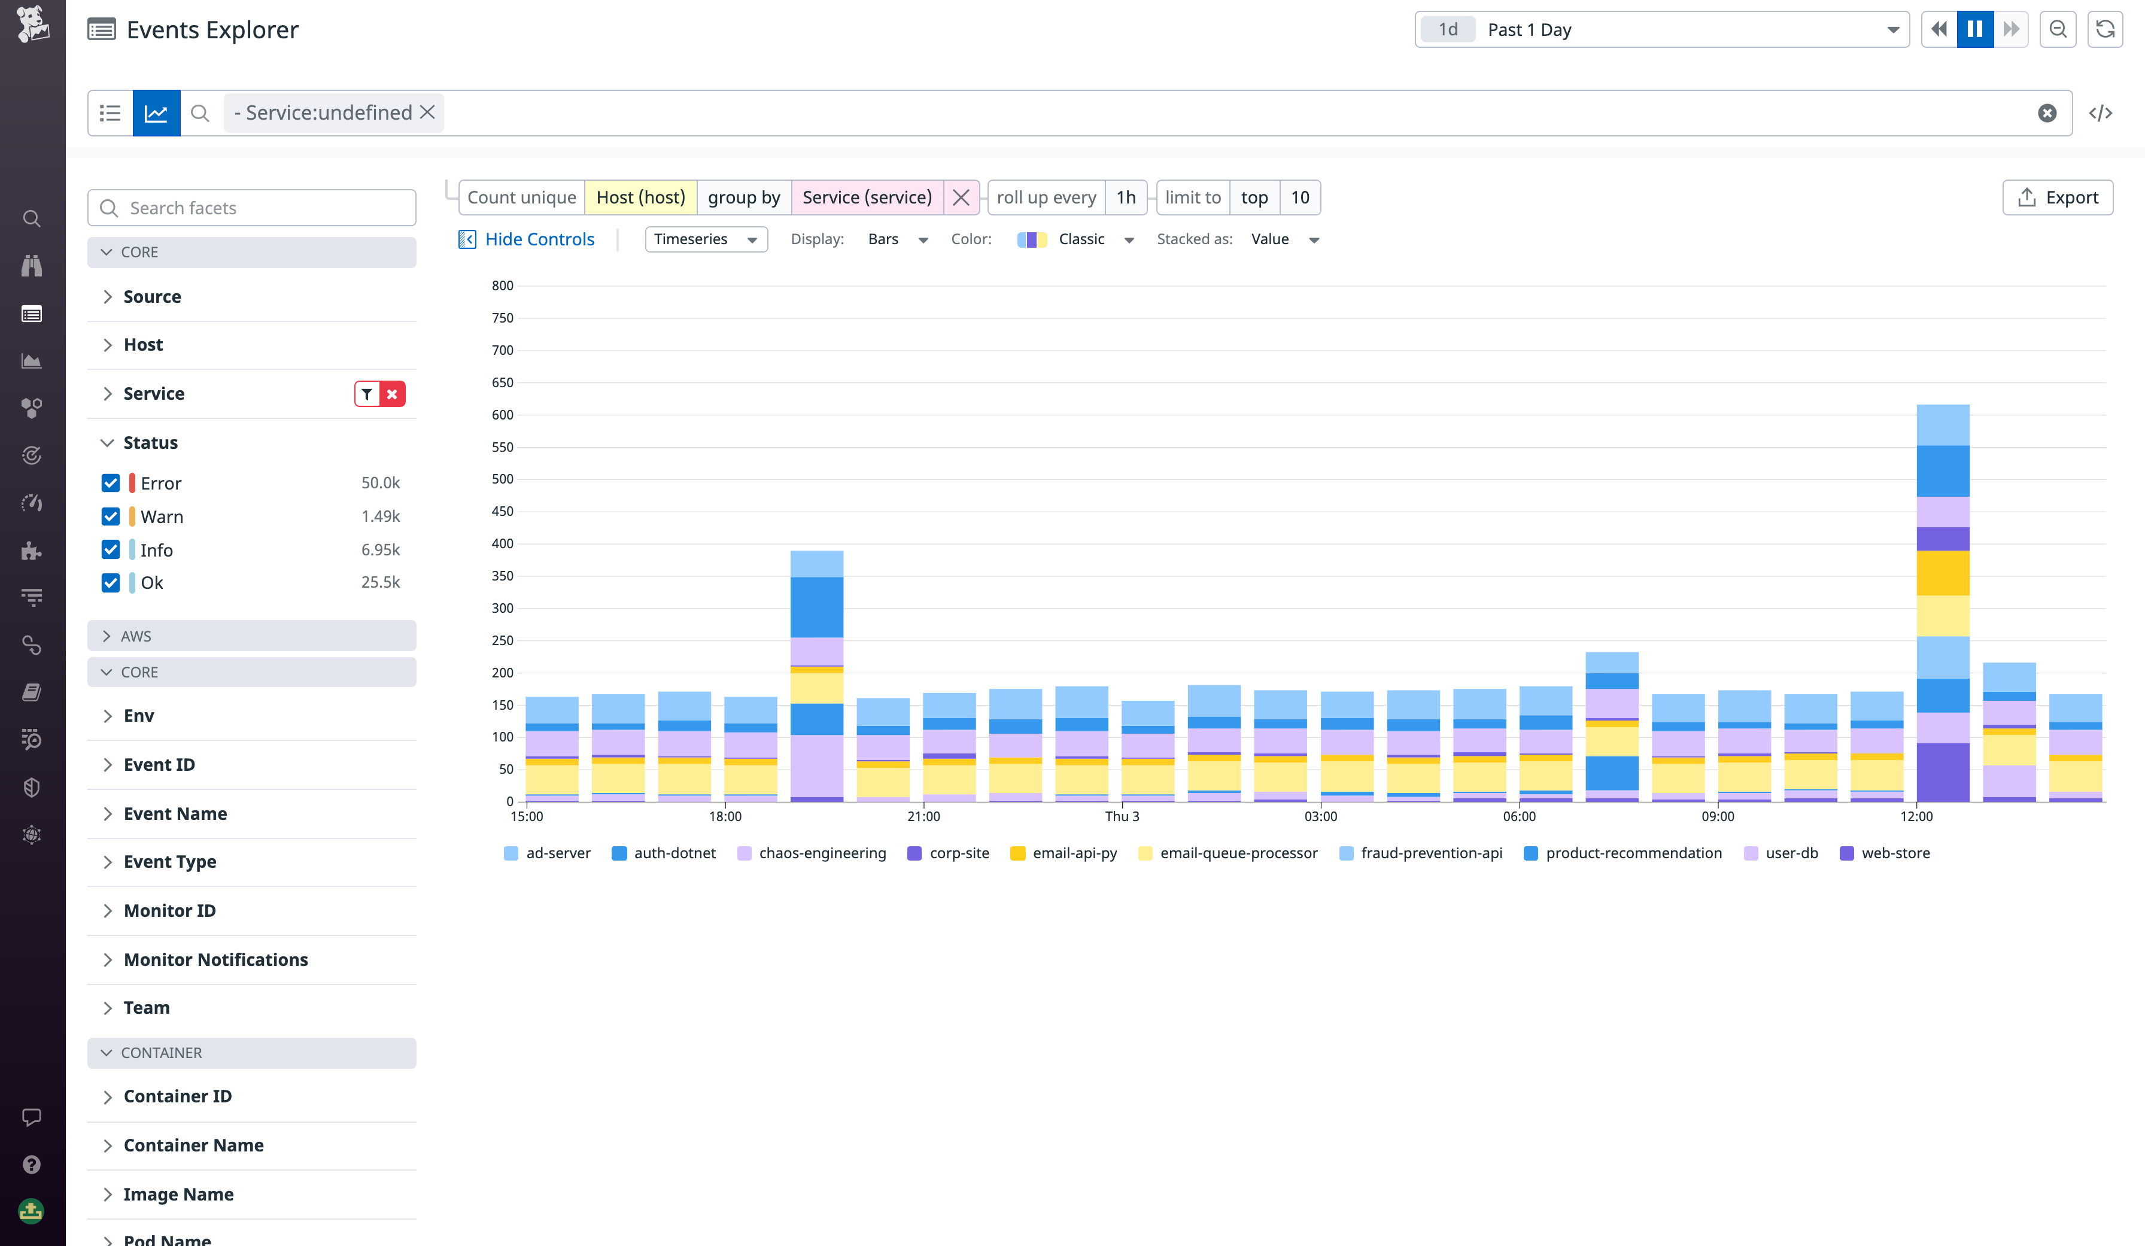Open the APM puzzle-piece icon in the sidebar

point(32,551)
